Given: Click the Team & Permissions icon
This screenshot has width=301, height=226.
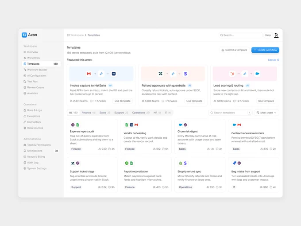Looking at the screenshot, I should click(25, 145).
